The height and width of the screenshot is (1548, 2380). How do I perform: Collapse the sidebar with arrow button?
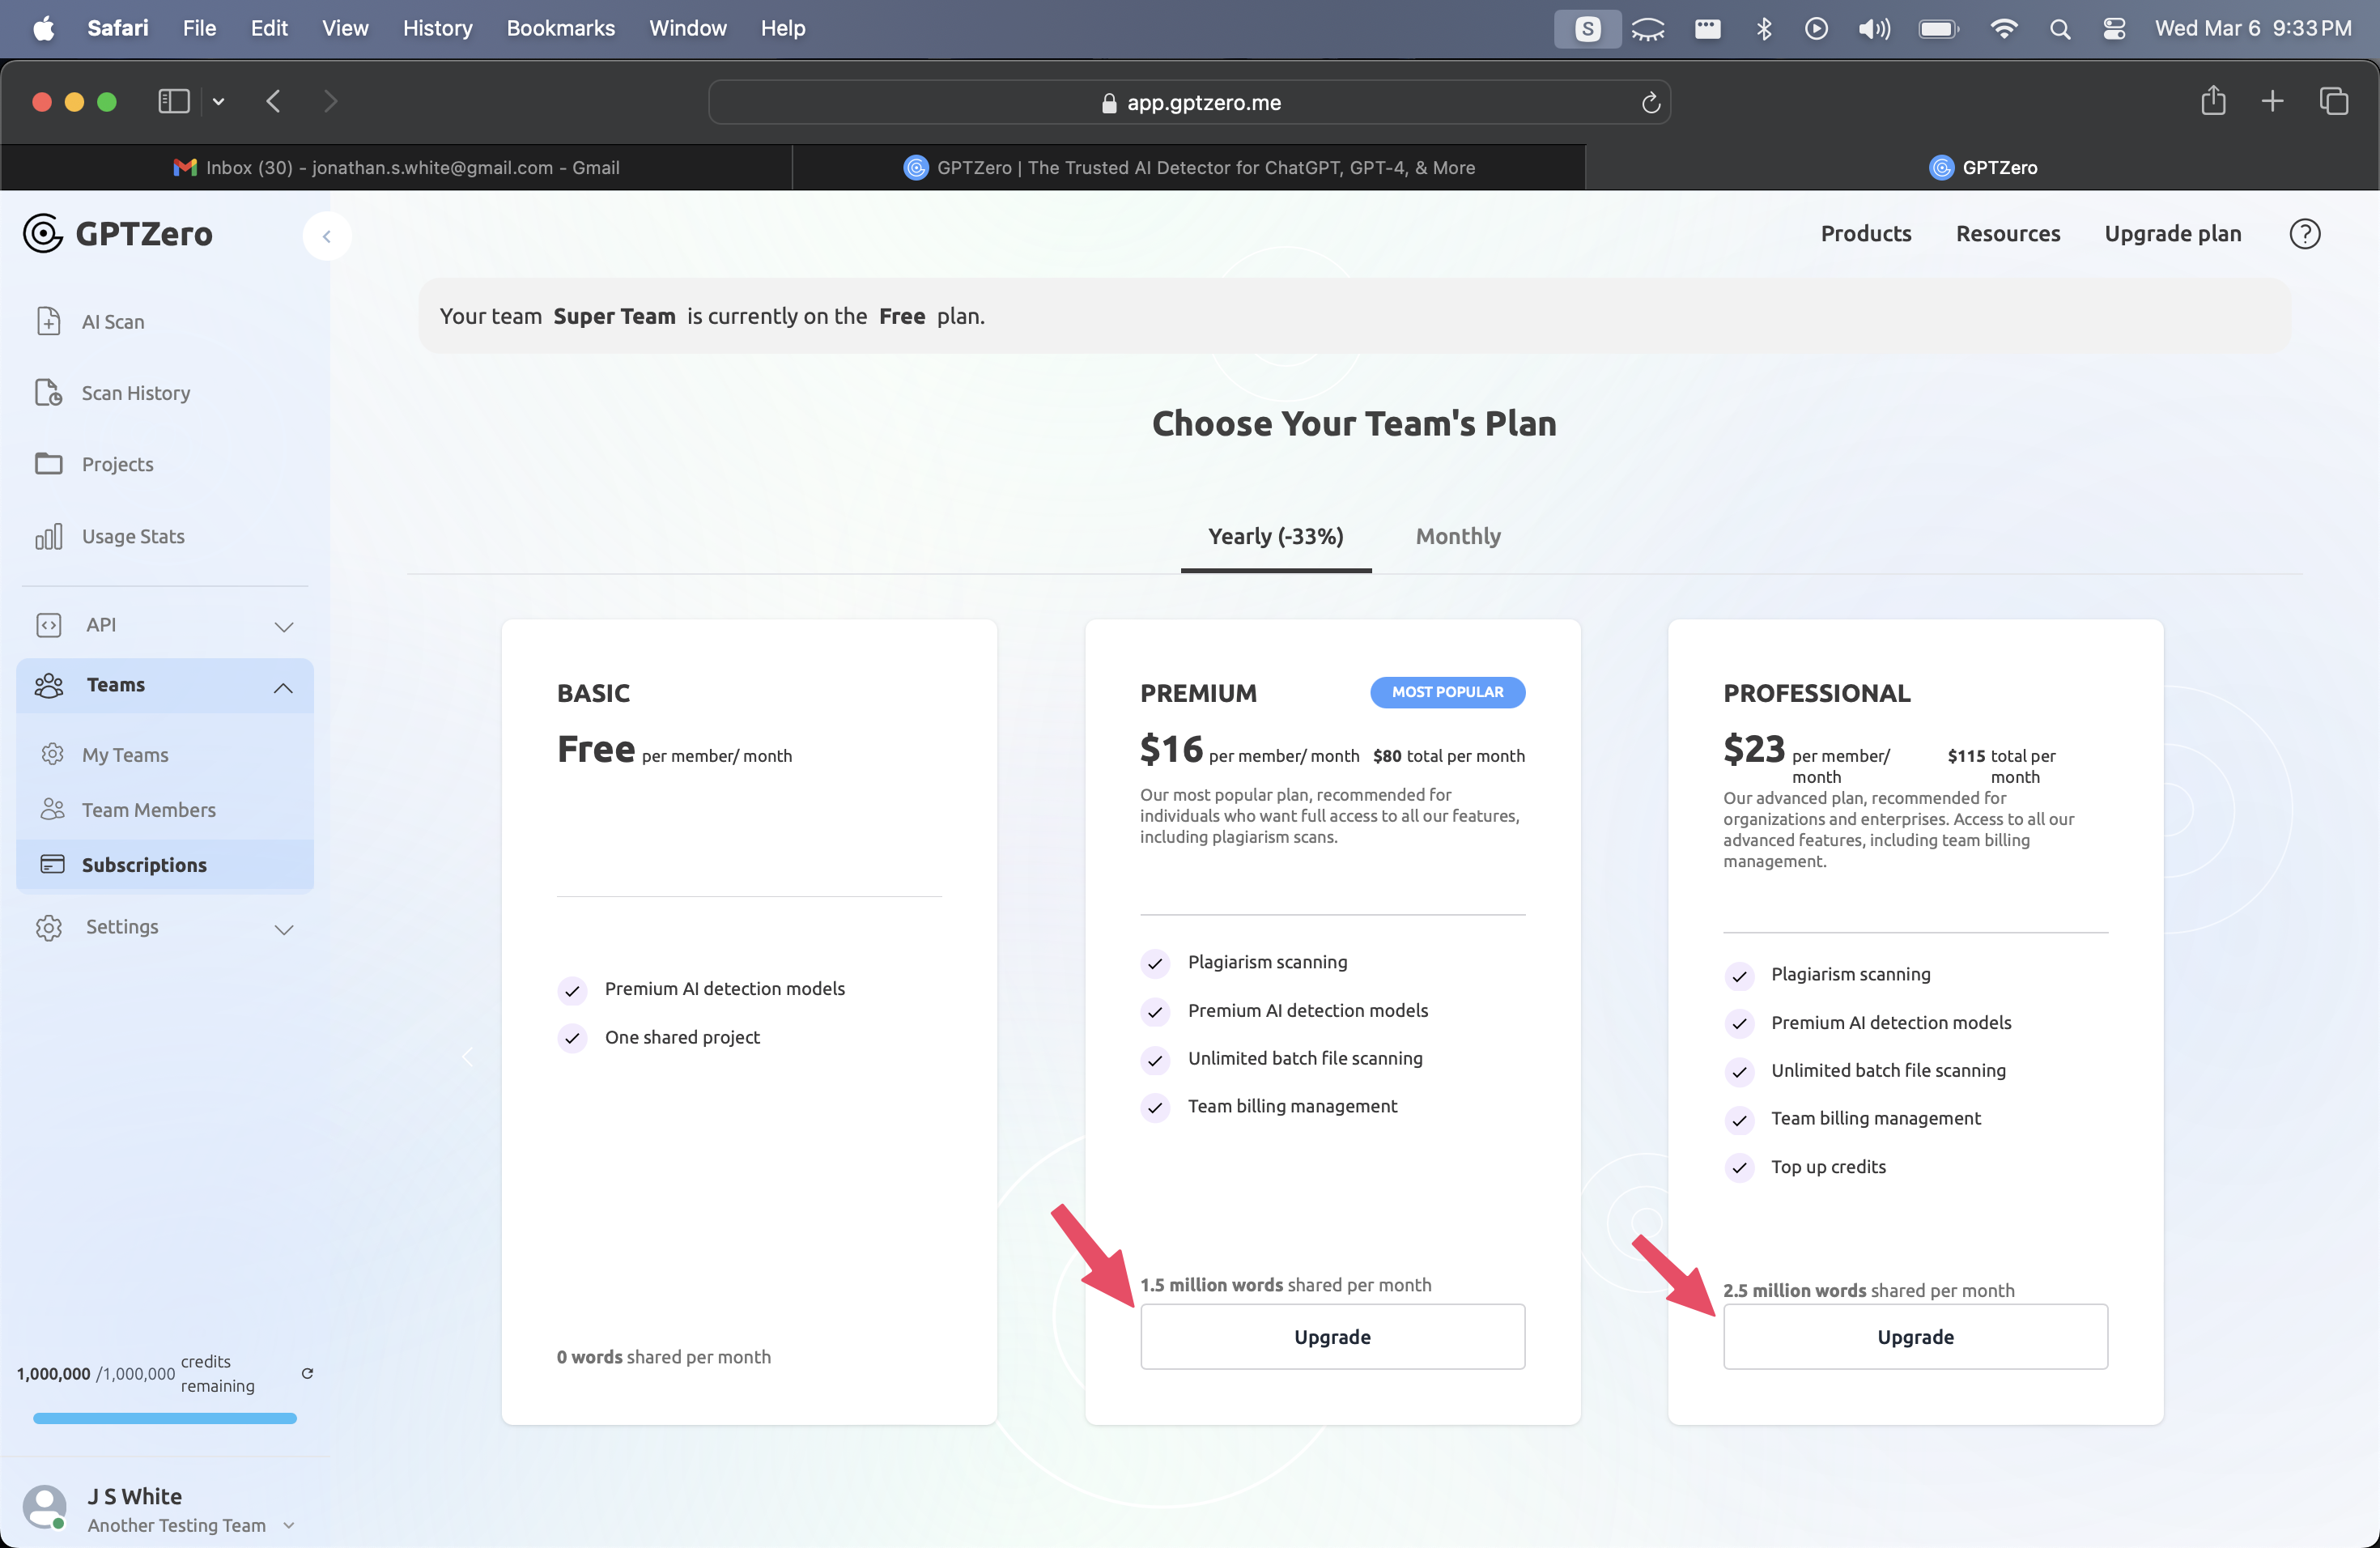point(326,236)
